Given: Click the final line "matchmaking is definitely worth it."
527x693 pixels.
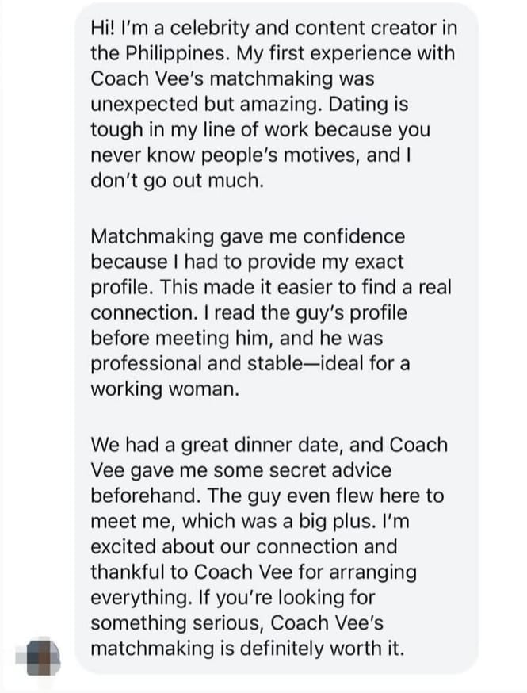Looking at the screenshot, I should point(247,649).
